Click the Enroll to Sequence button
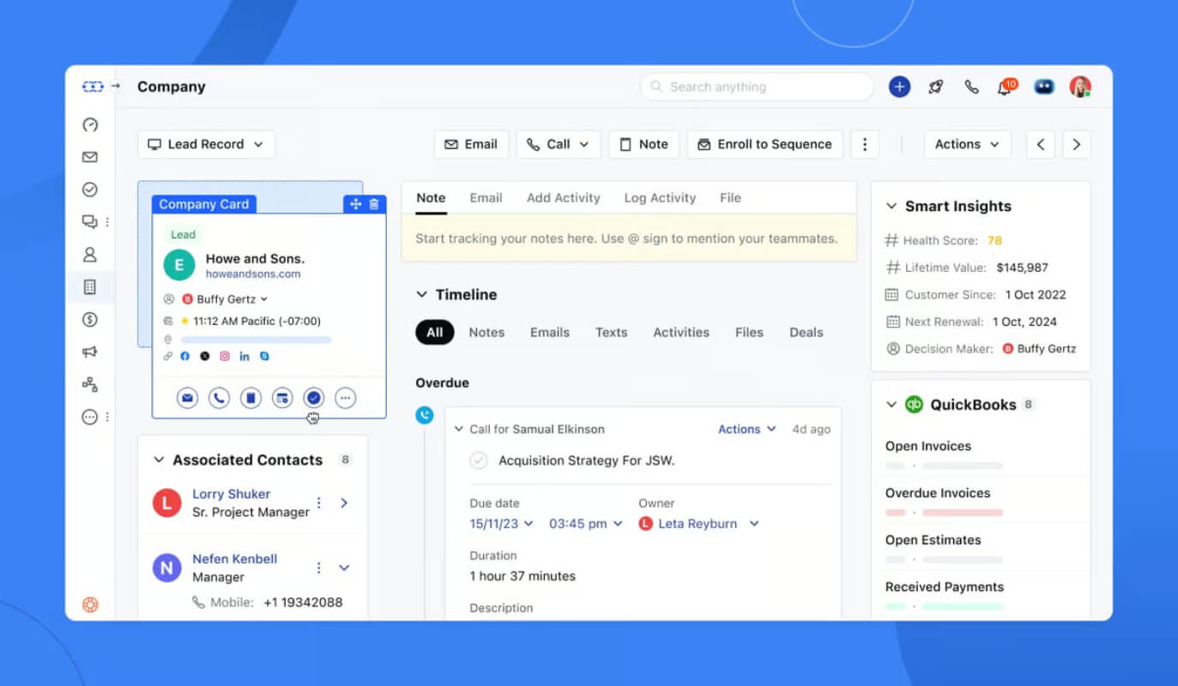The image size is (1178, 686). point(765,144)
